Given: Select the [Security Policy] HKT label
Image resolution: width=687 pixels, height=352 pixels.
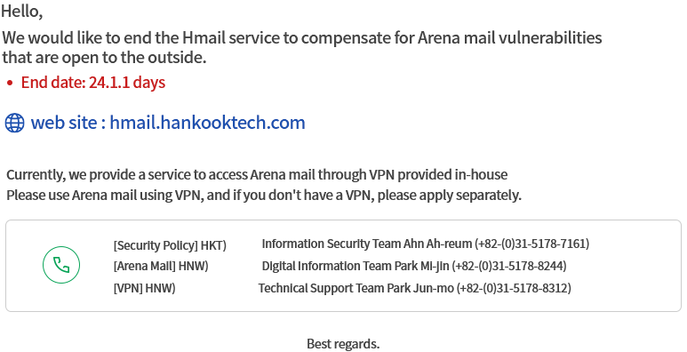Looking at the screenshot, I should pos(170,245).
